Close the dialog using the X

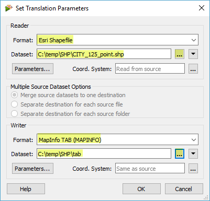pos(202,8)
